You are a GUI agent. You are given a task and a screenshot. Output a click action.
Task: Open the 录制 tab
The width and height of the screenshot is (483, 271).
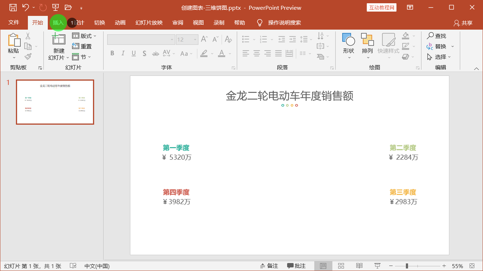[219, 22]
